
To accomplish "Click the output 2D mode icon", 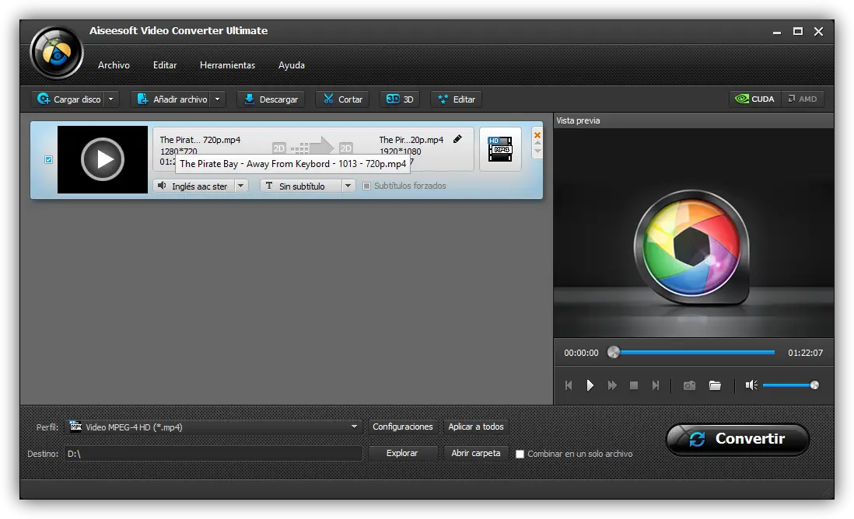I will [346, 148].
